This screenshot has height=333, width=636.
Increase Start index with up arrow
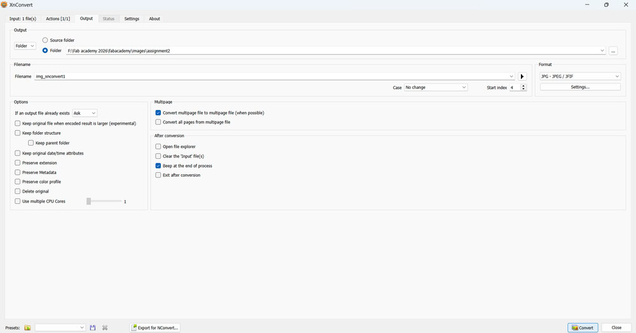[523, 86]
